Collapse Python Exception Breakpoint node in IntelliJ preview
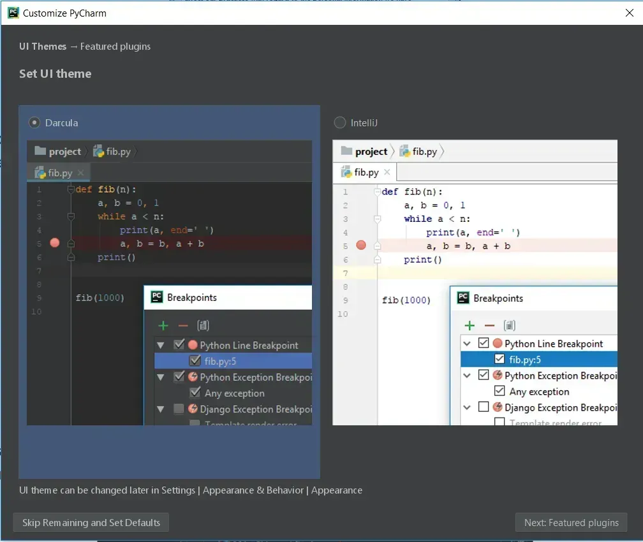 pyautogui.click(x=467, y=376)
